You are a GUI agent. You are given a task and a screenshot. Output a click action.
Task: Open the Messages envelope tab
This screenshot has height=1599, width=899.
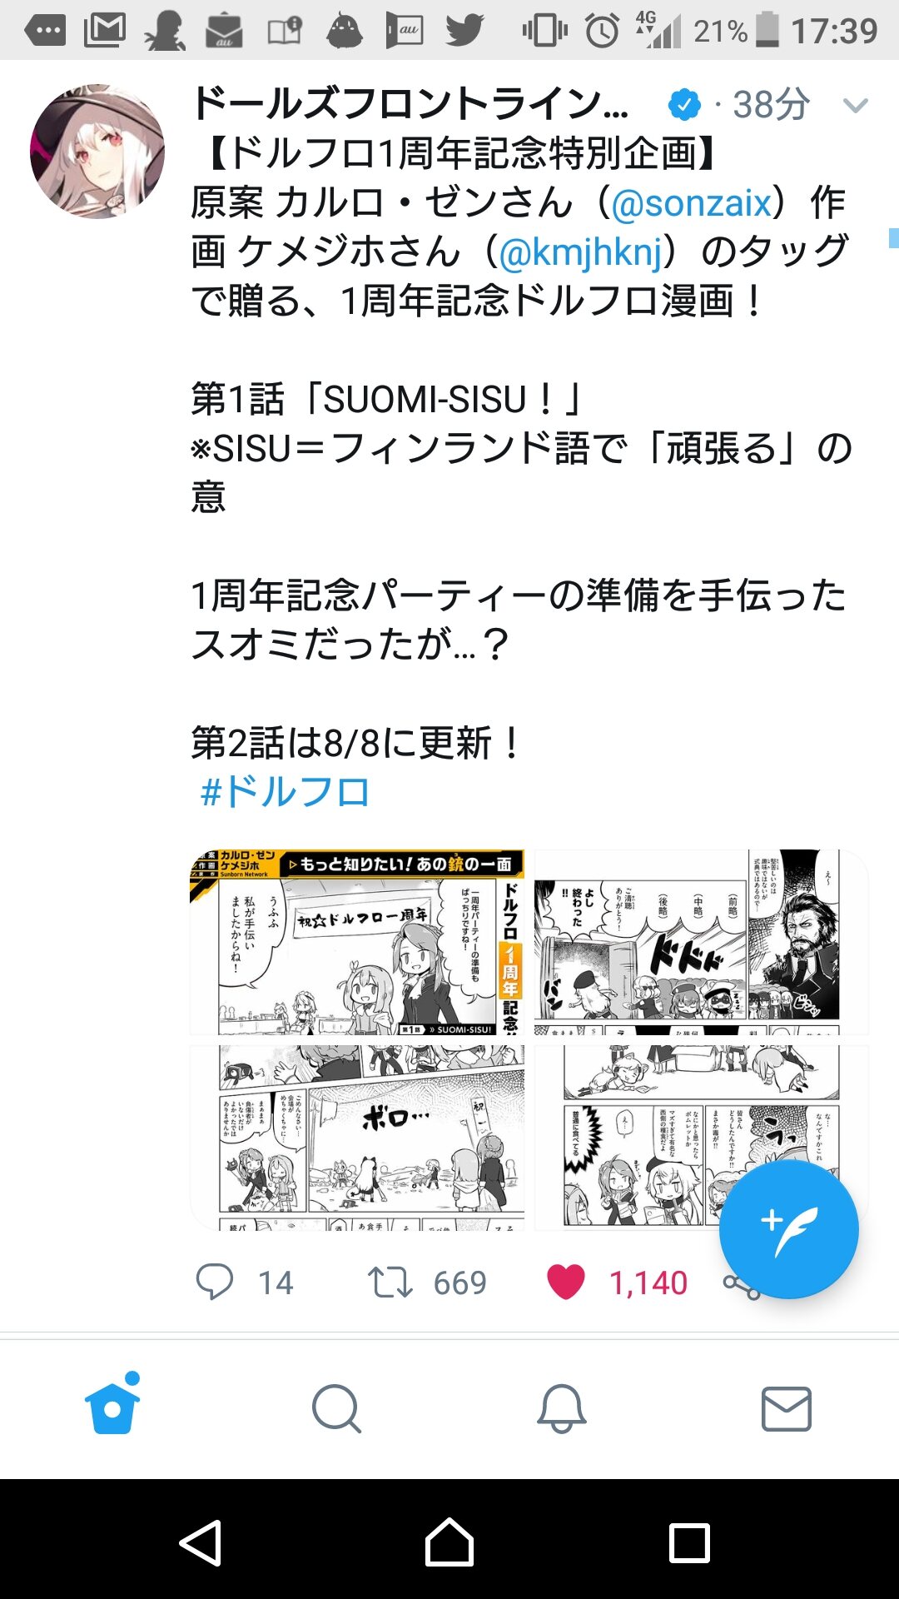(x=787, y=1409)
